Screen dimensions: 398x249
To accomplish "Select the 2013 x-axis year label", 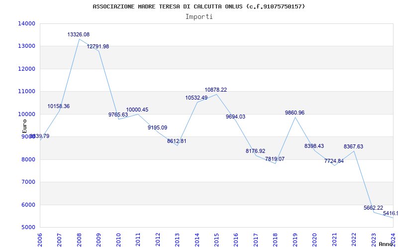I will [178, 240].
